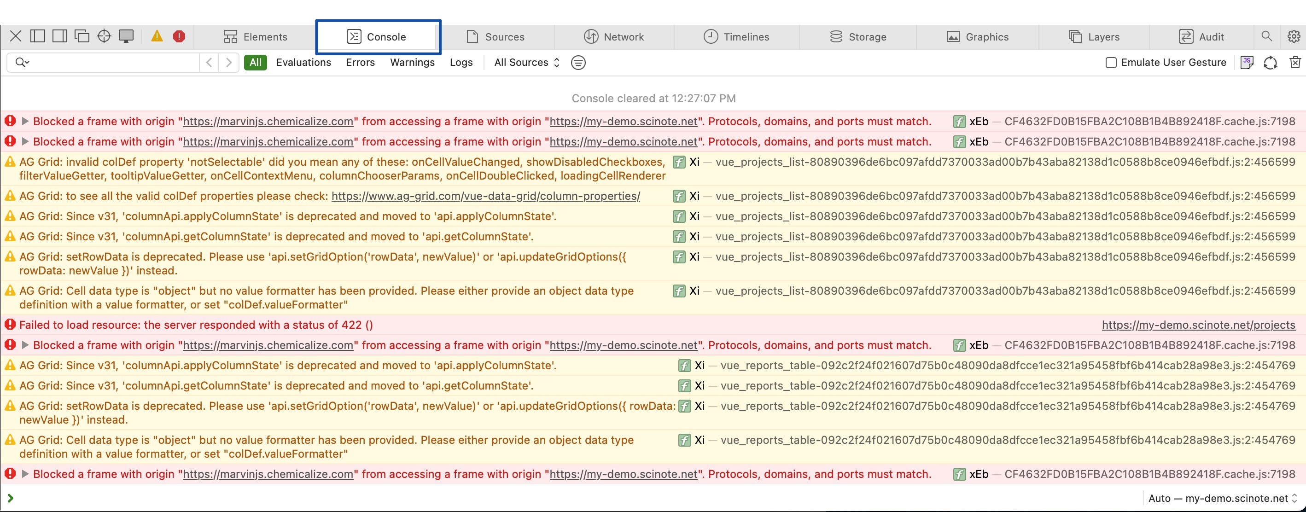Open execution context selector my-demo.scinote.net
Viewport: 1306px width, 512px height.
pos(1222,498)
